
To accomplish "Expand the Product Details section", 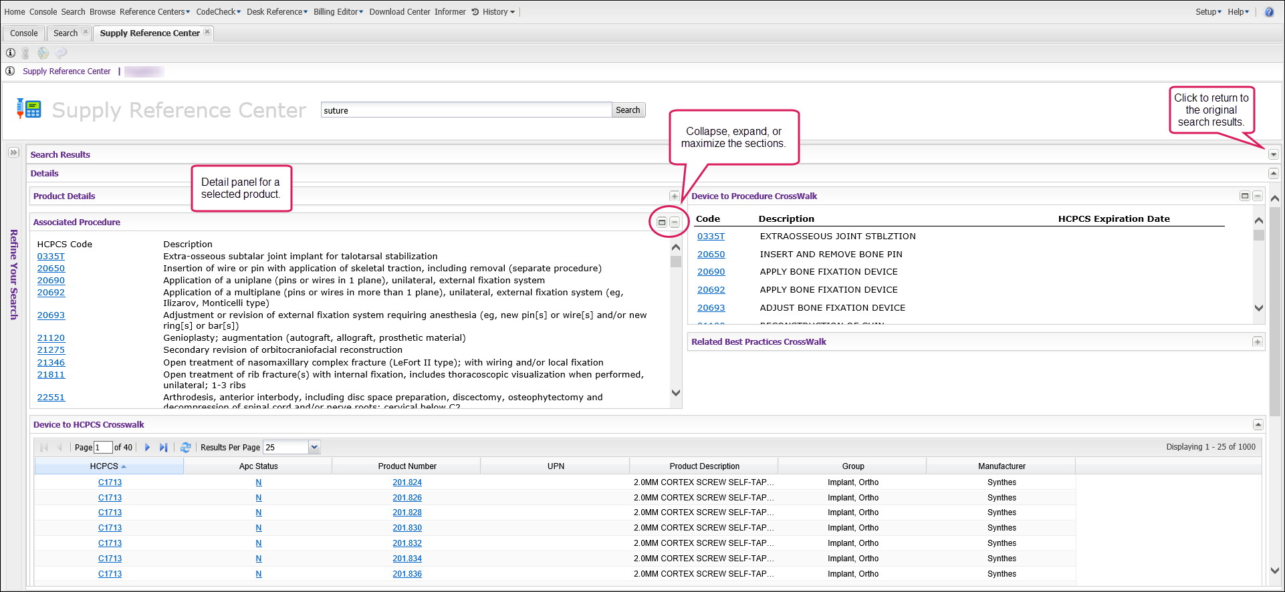I will tap(674, 196).
